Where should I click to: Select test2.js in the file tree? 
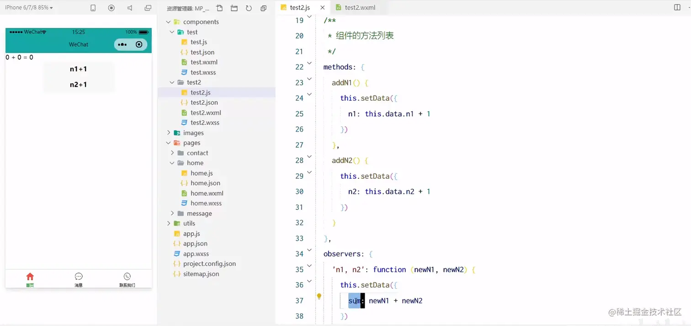200,92
